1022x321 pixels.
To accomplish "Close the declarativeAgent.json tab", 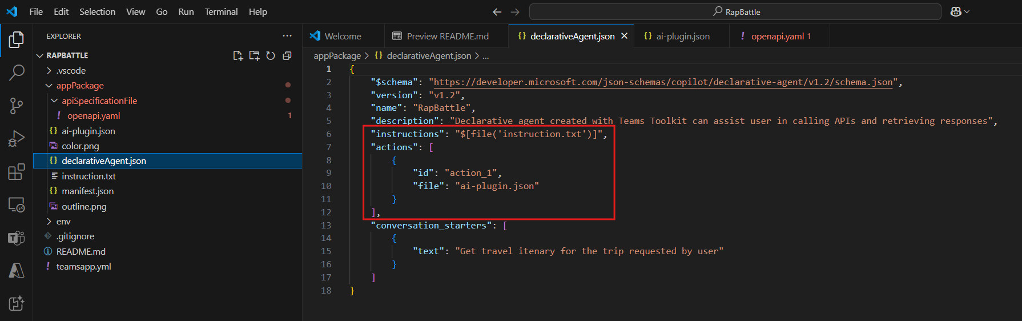I will tap(625, 36).
